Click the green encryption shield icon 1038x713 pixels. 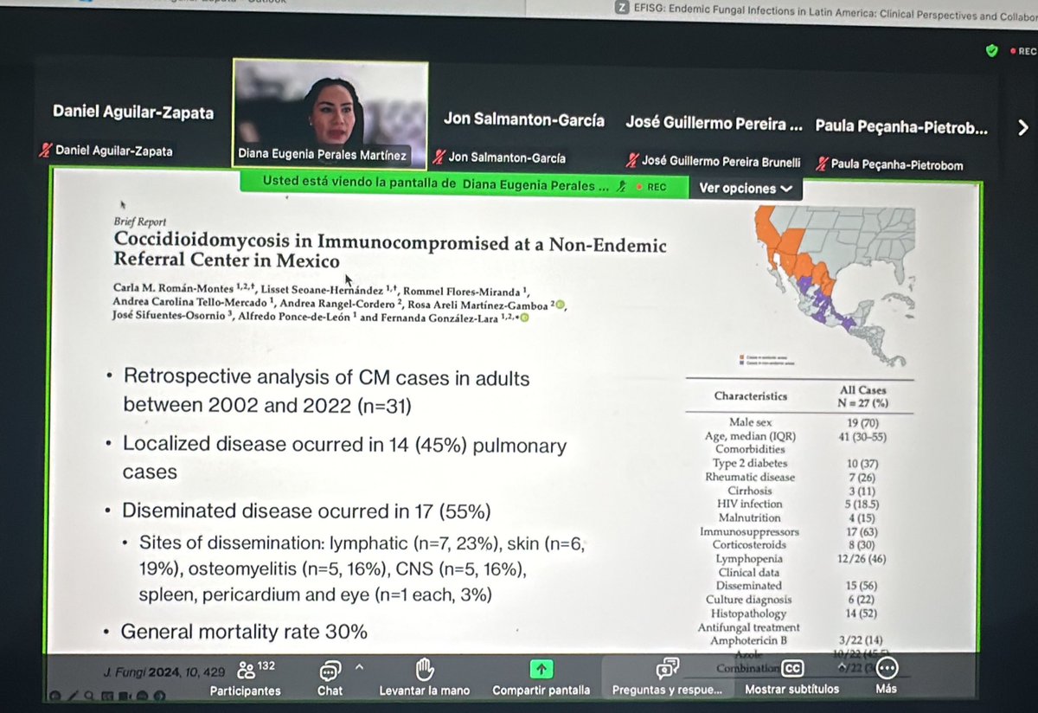click(992, 51)
